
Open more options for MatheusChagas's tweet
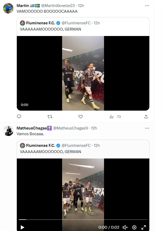[x=147, y=128]
